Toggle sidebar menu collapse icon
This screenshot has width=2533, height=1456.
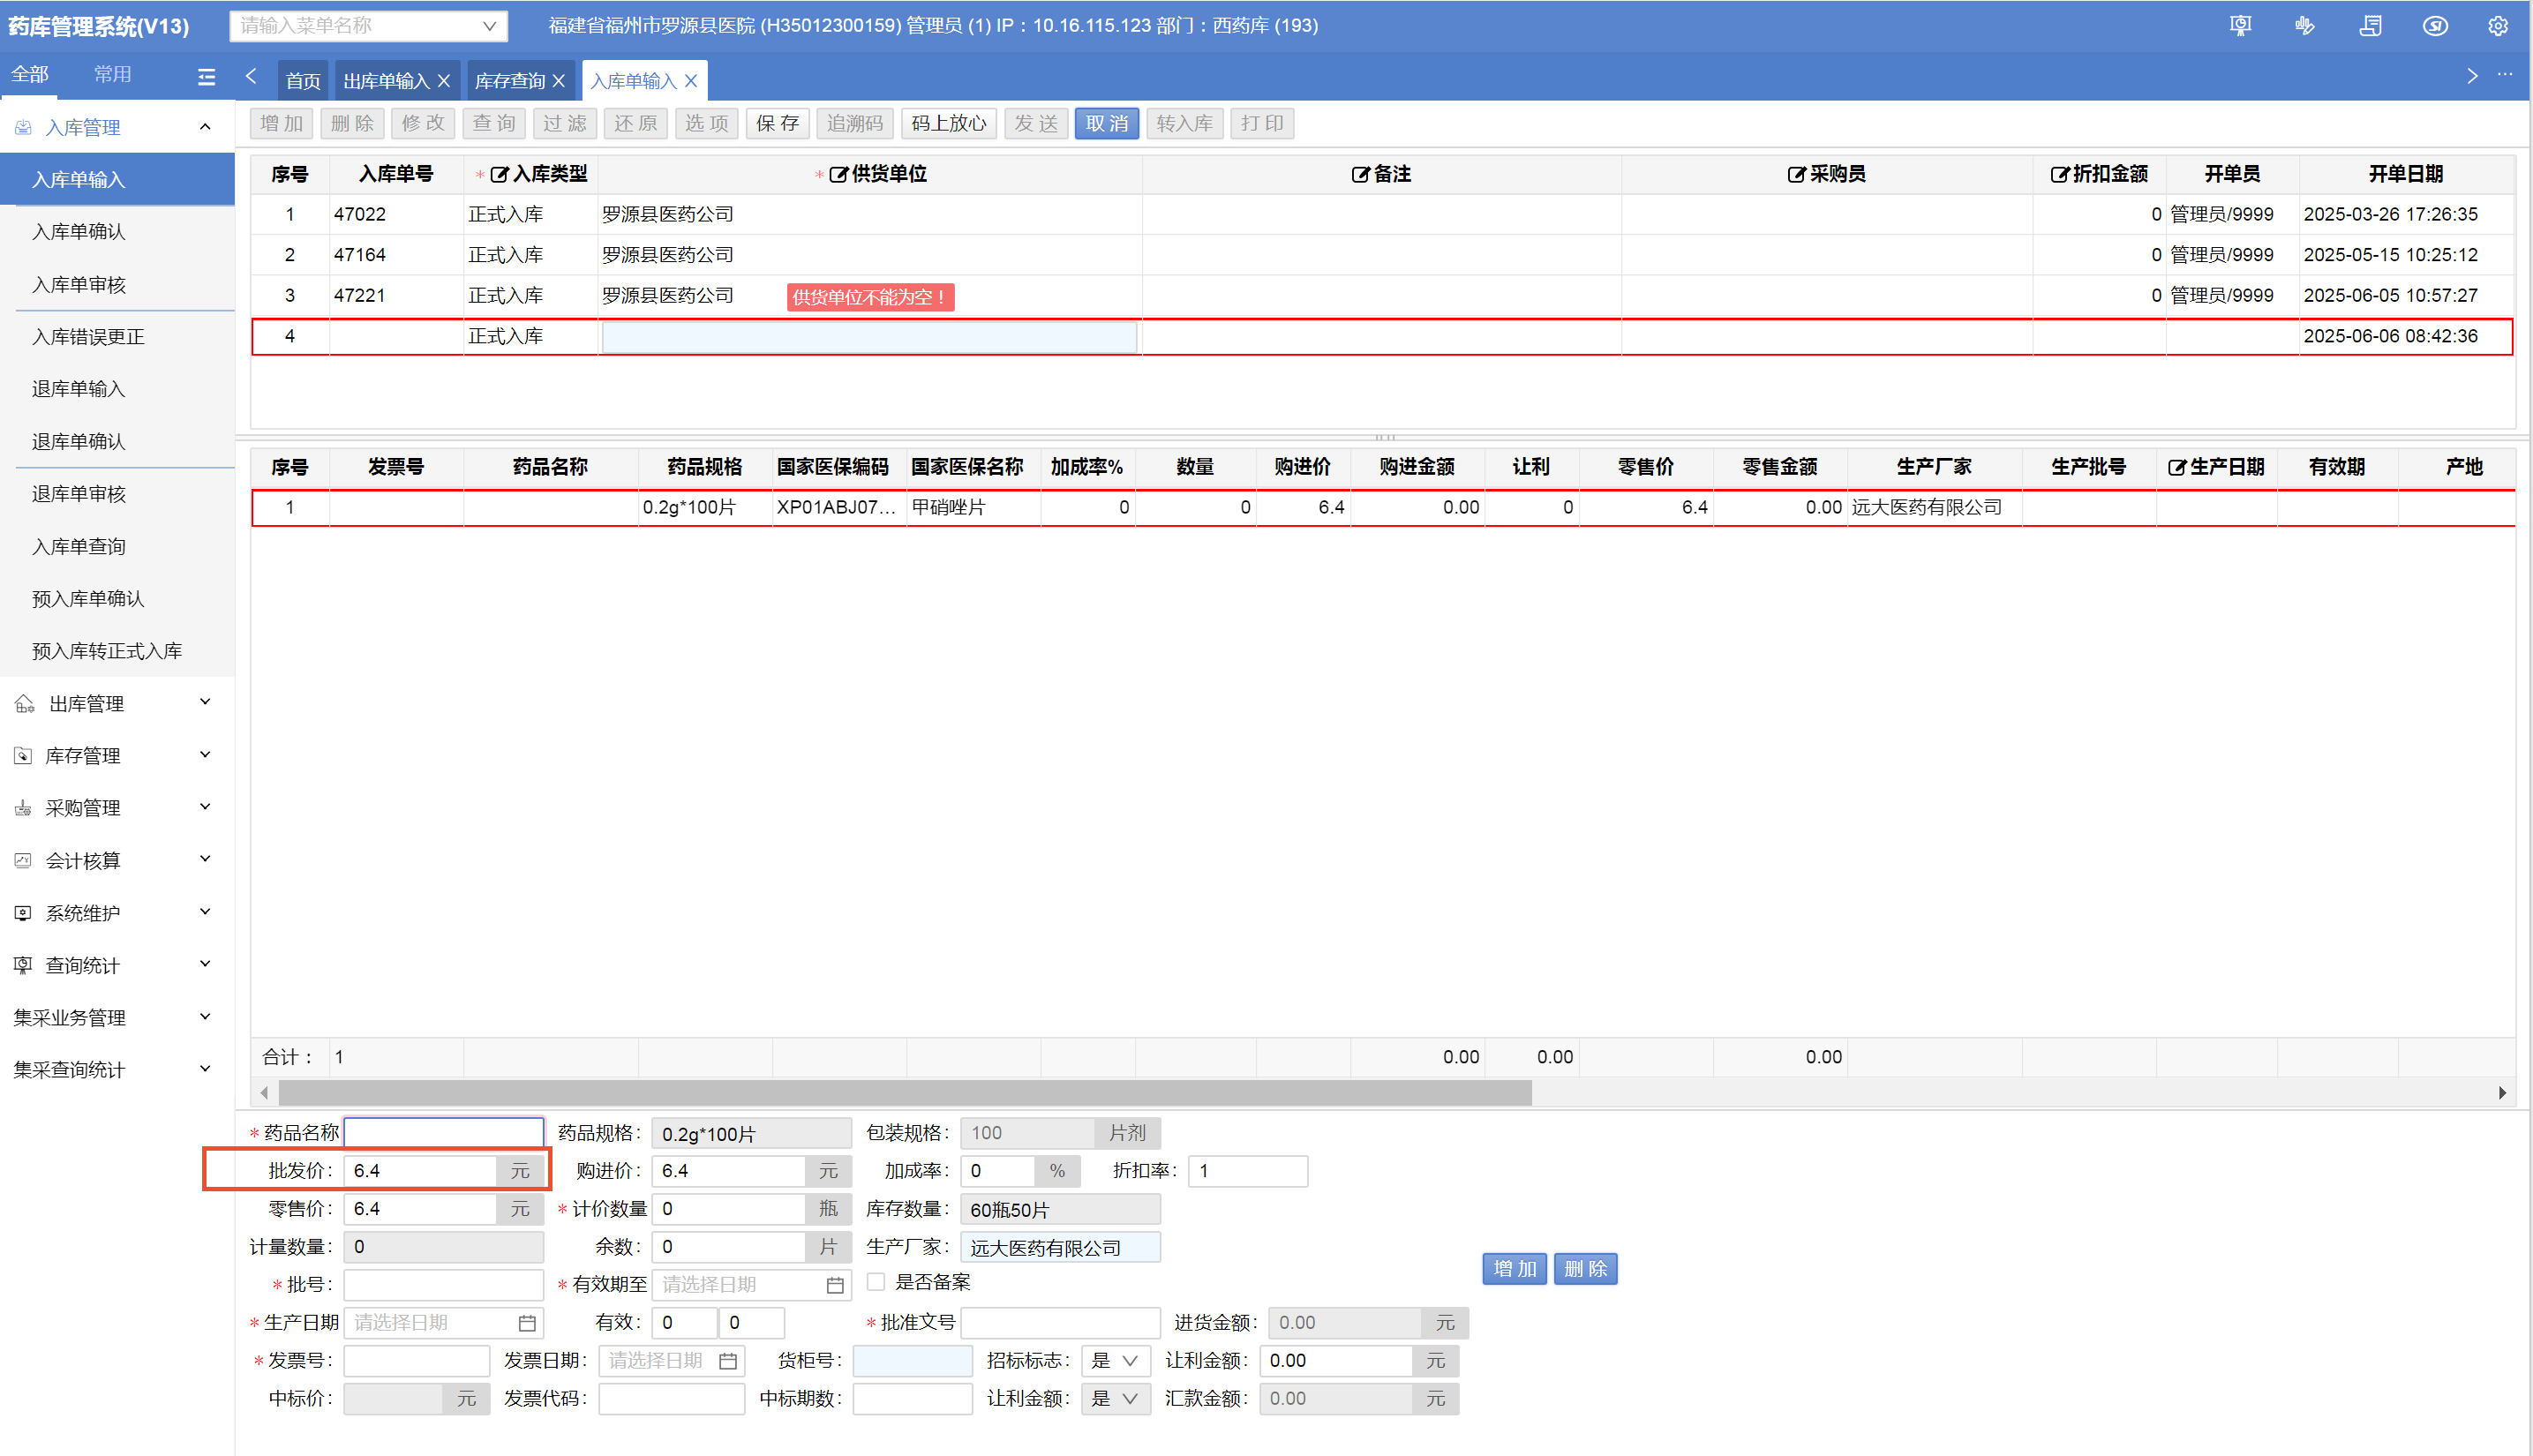tap(206, 76)
